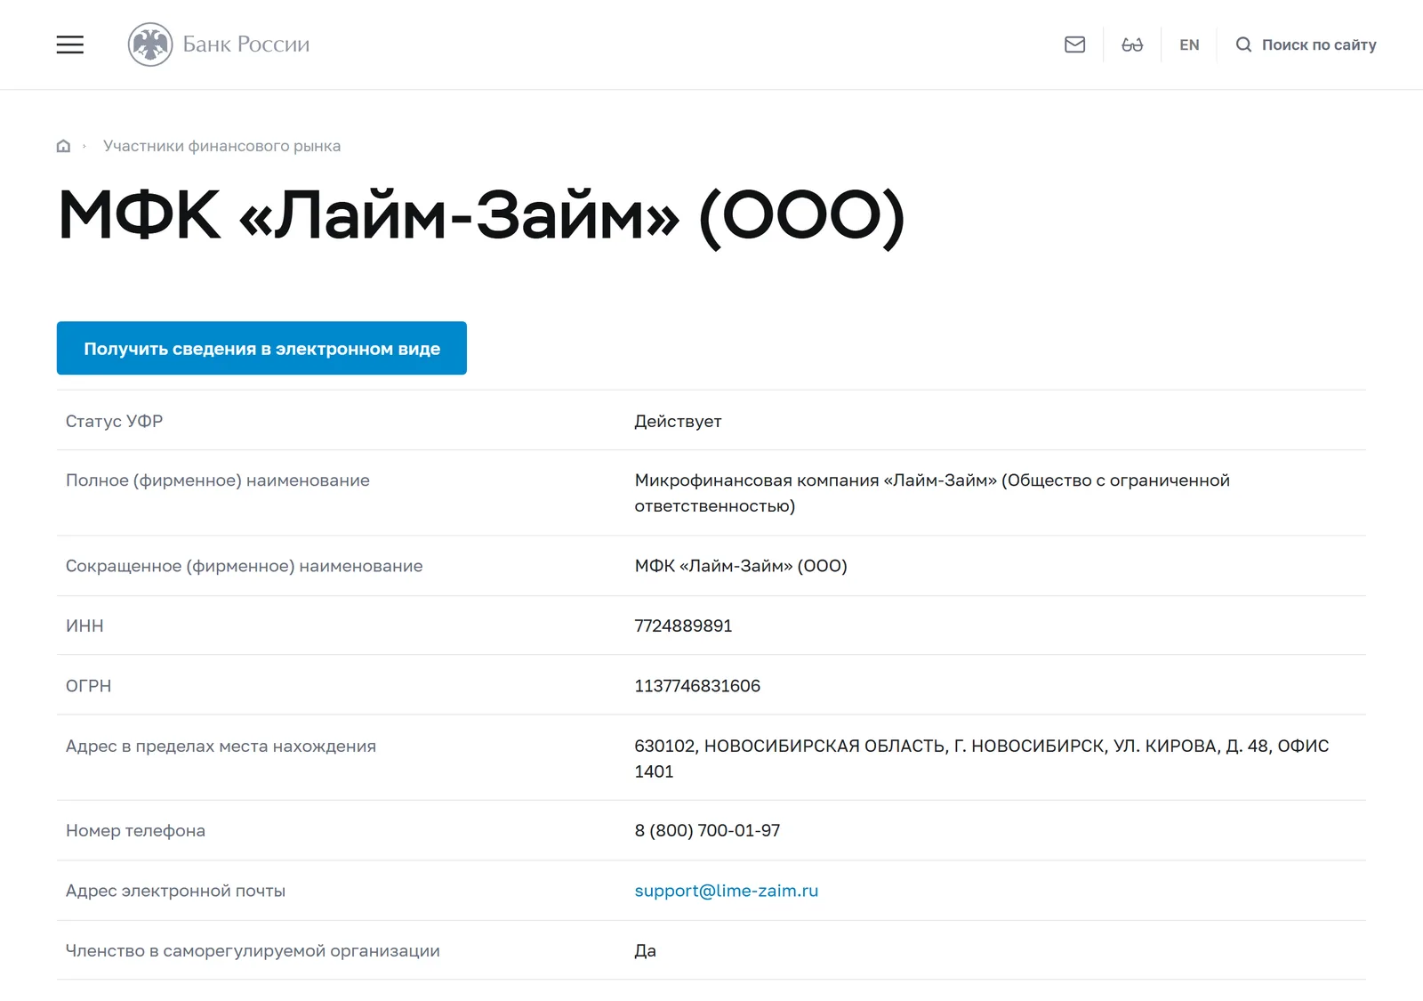Screen dimensions: 1423x1001
Task: Go to home via breadcrumb house icon
Action: [63, 146]
